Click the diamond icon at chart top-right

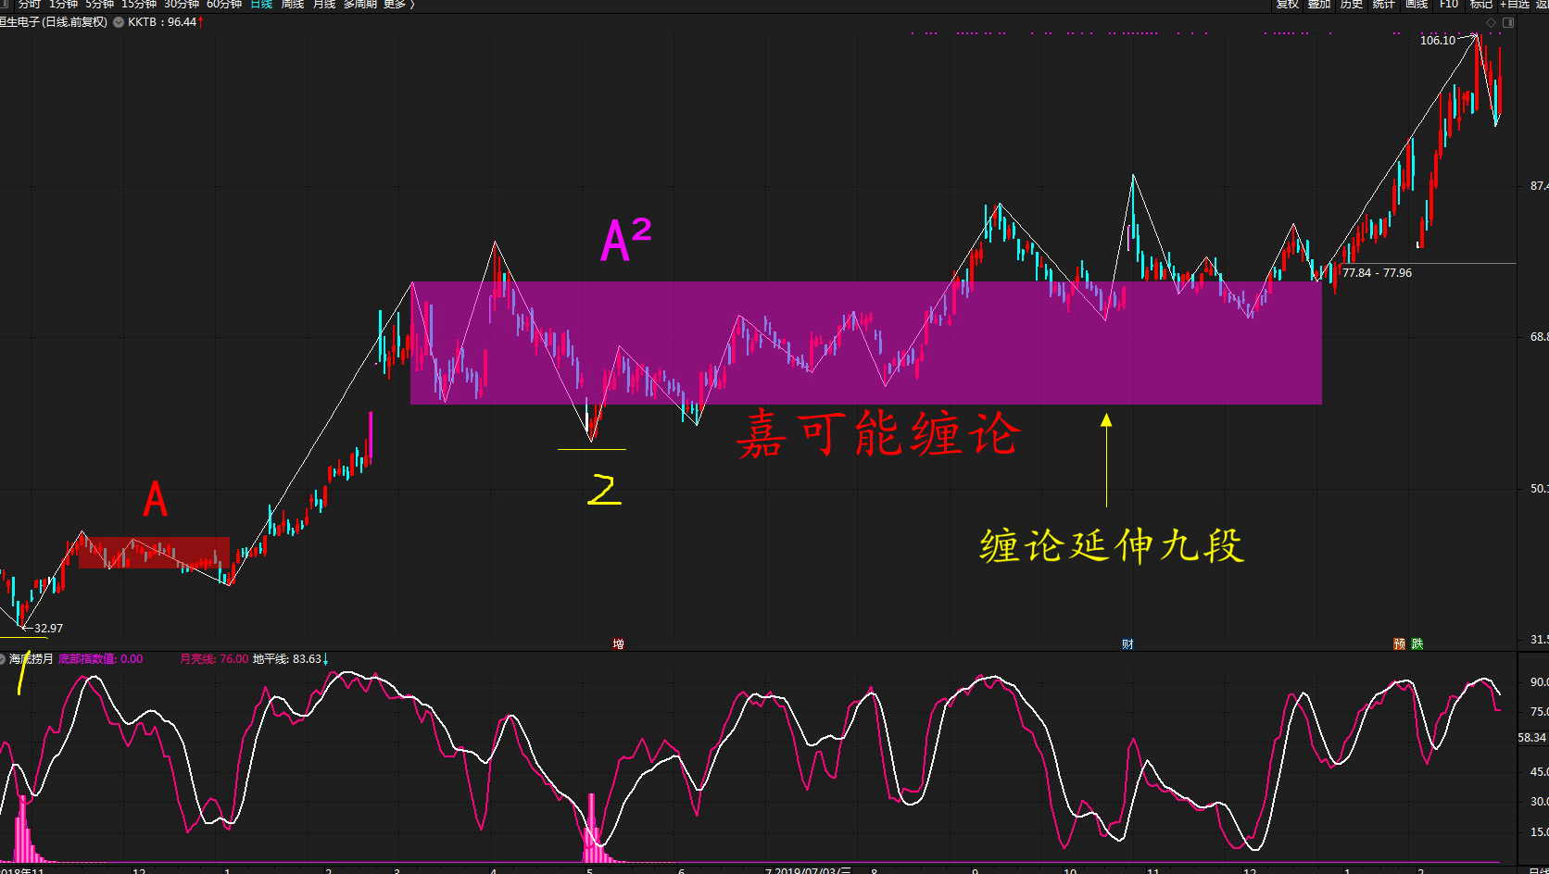(x=1492, y=22)
